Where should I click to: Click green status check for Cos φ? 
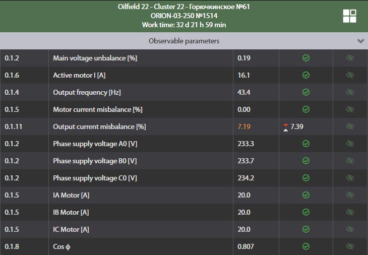tap(305, 246)
